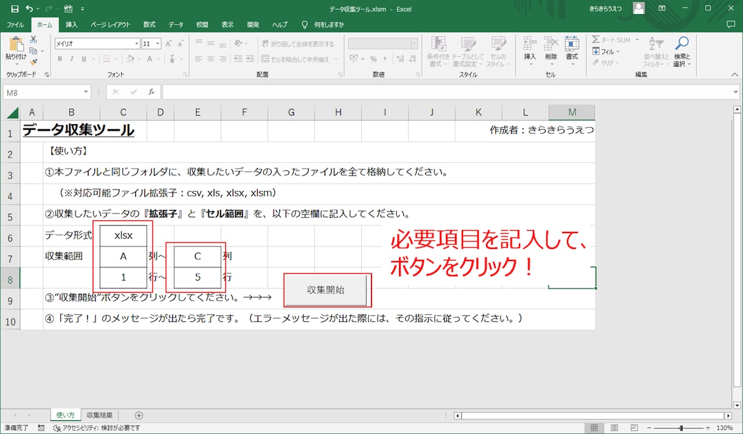Open the number format dropdown

tap(414, 44)
